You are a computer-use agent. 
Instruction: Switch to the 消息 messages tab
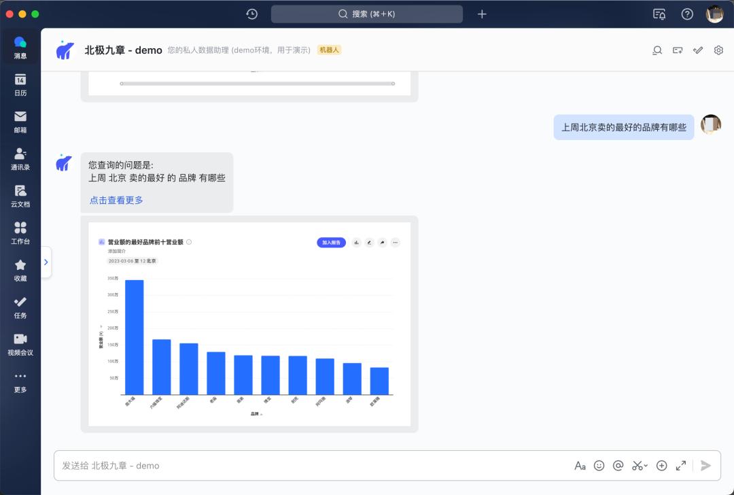pyautogui.click(x=20, y=47)
